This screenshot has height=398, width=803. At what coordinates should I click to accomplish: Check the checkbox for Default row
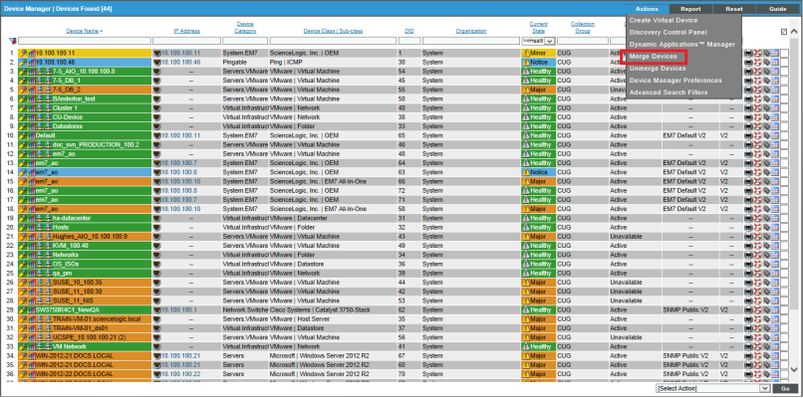(x=784, y=135)
